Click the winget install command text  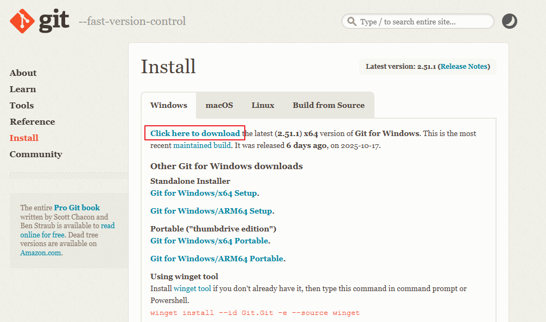tap(255, 313)
